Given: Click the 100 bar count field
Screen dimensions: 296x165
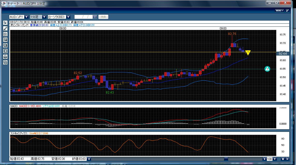Looking at the screenshot, I should (270, 159).
